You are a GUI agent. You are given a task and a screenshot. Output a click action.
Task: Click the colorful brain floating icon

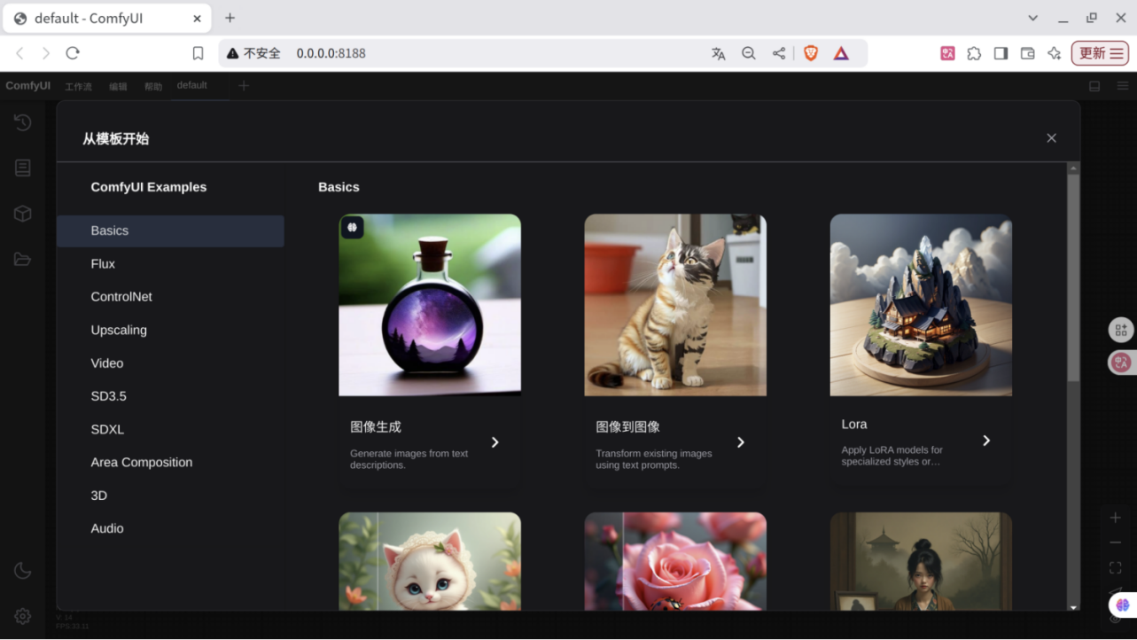(1123, 605)
